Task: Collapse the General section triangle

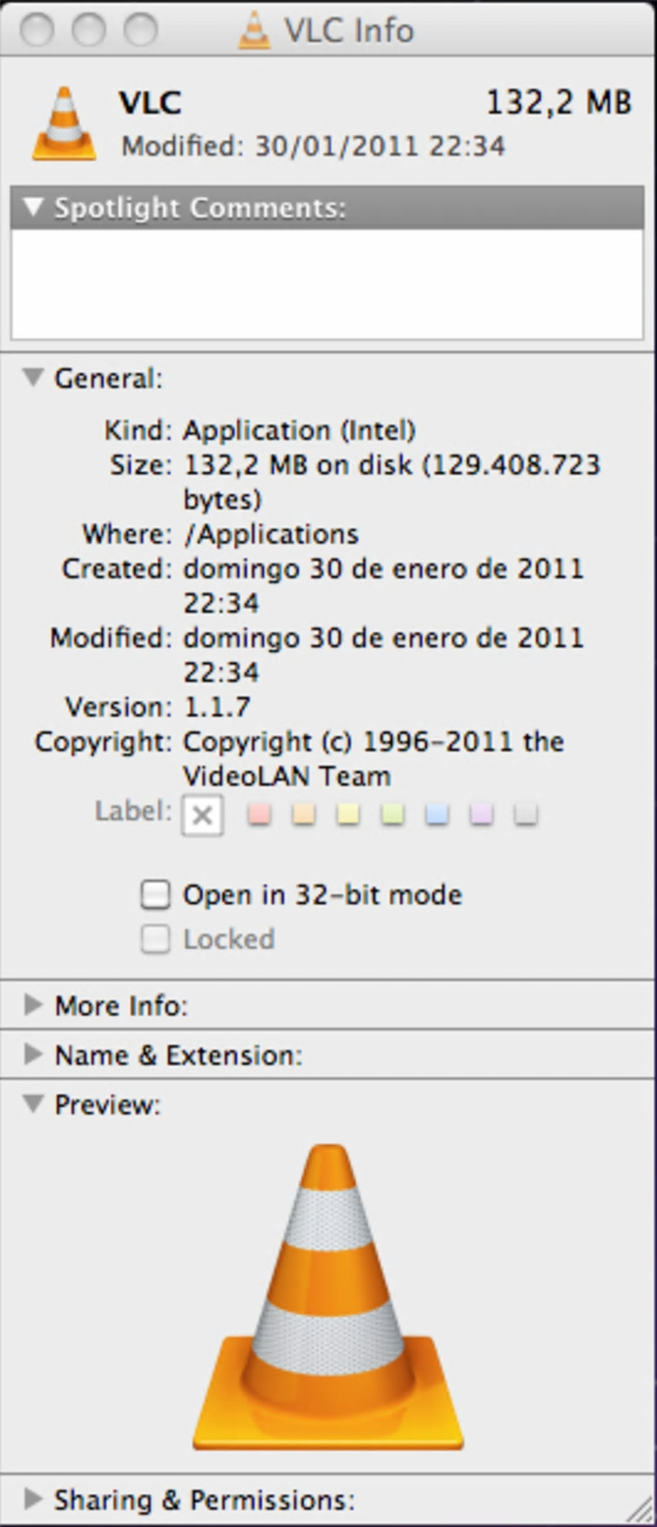Action: point(33,378)
